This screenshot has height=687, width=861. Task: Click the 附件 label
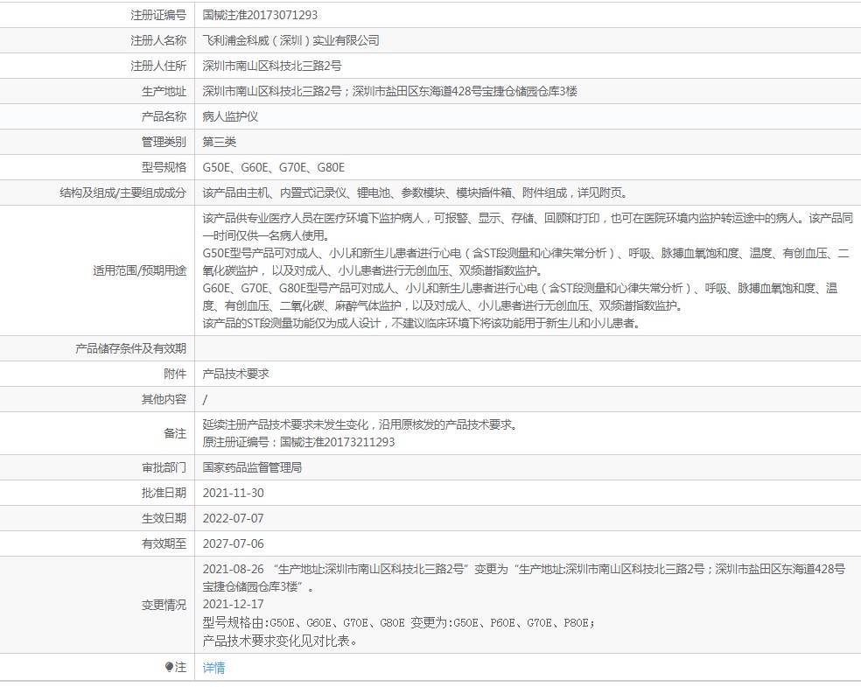[175, 374]
